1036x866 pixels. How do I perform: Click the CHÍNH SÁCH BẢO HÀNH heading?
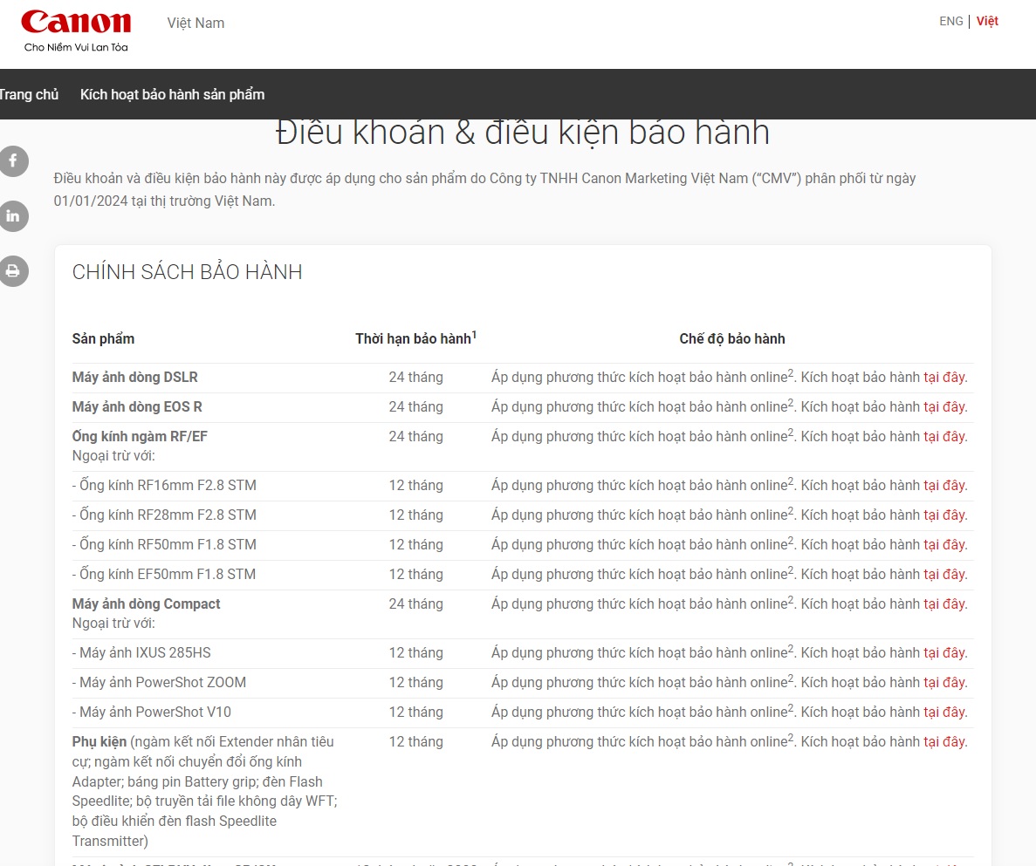[187, 272]
